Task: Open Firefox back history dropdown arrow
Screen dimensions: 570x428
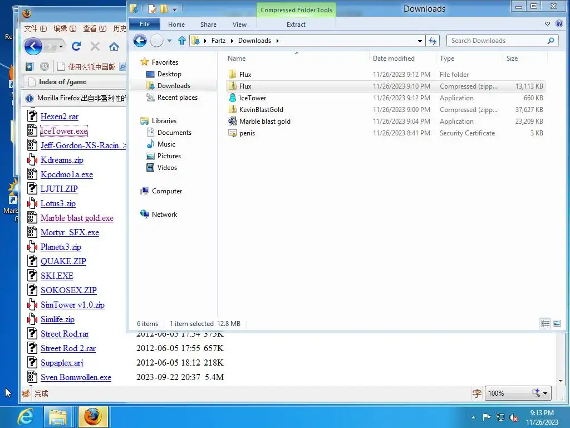Action: point(61,47)
